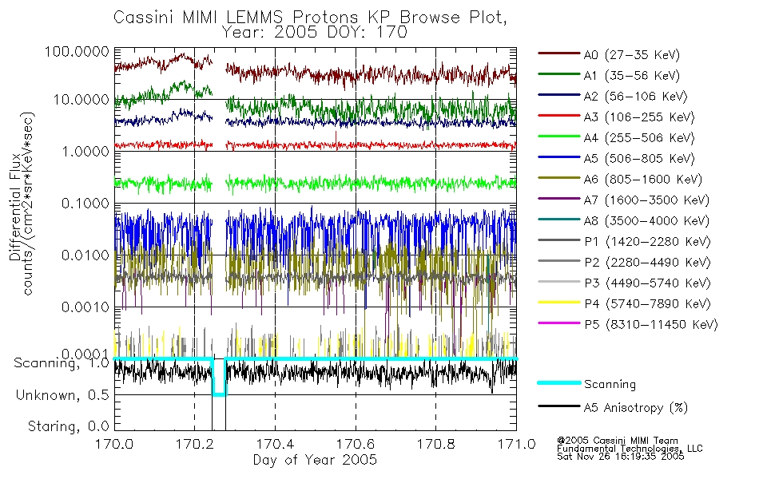
Task: Click the A1 (35-56 KeV) legend label
Action: tap(632, 76)
